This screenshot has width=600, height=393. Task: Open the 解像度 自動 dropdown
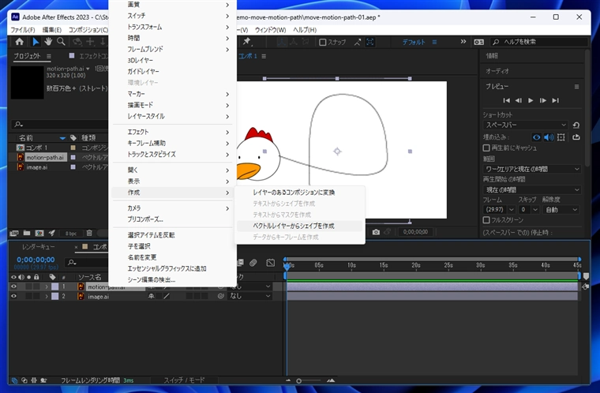[561, 210]
